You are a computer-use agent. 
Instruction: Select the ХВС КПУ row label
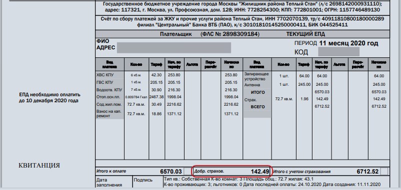point(105,75)
